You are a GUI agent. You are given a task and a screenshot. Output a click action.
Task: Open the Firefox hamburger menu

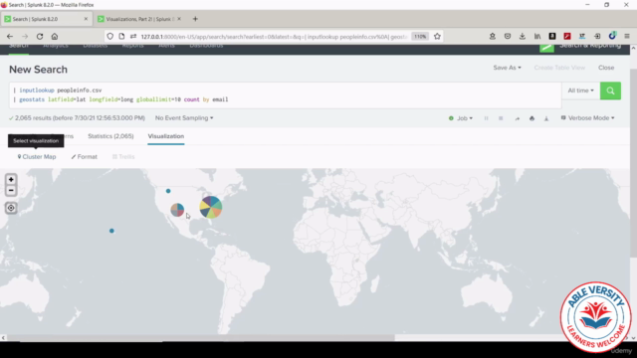(627, 36)
